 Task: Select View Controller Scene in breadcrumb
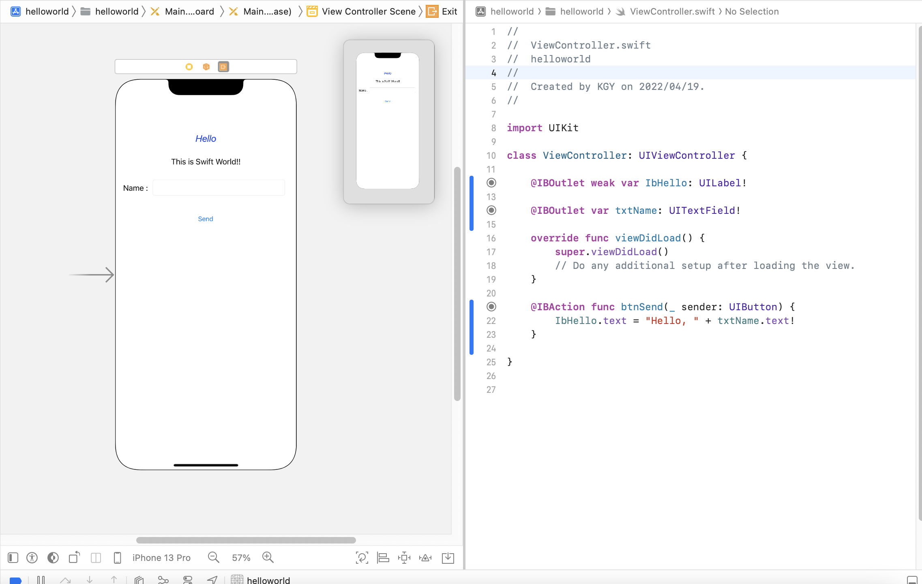(368, 11)
